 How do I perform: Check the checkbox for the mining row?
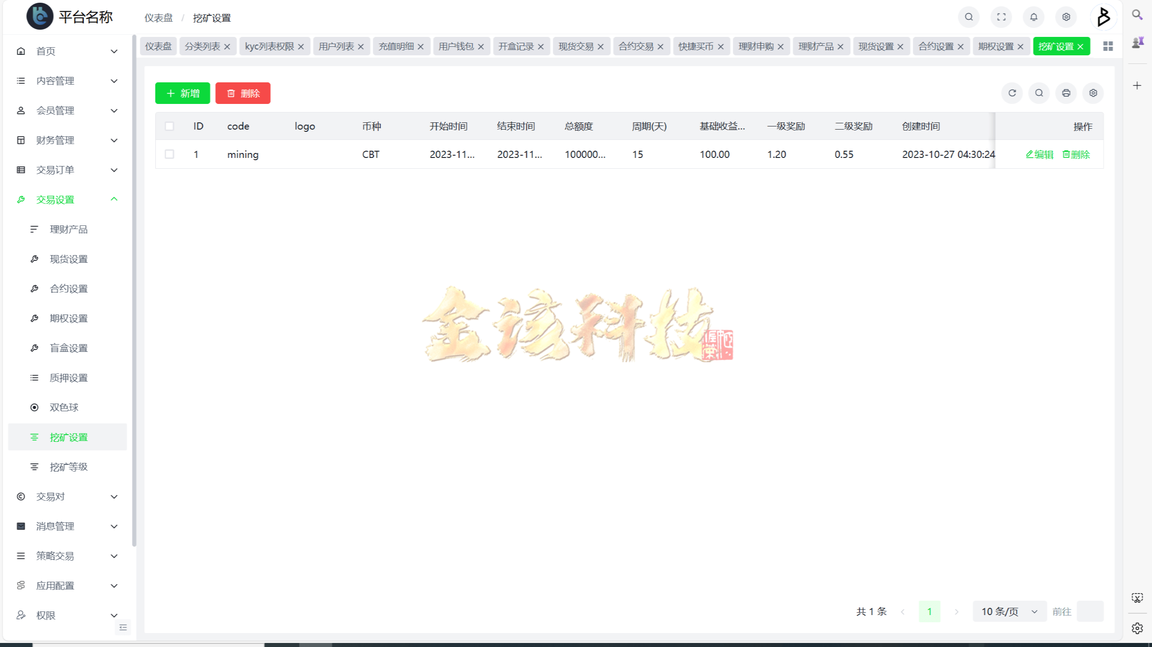[x=170, y=154]
